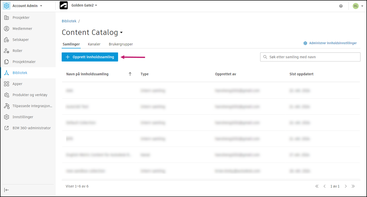Click the Medlemmer person icon
Viewport: 367px width, 197px height.
7,29
